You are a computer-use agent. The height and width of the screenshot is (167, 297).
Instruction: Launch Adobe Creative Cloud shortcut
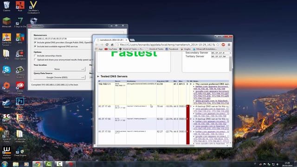20,88
